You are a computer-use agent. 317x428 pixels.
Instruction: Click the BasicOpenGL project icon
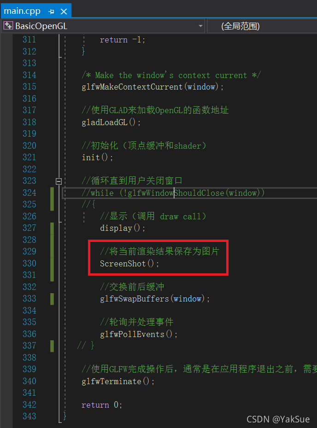(x=8, y=26)
